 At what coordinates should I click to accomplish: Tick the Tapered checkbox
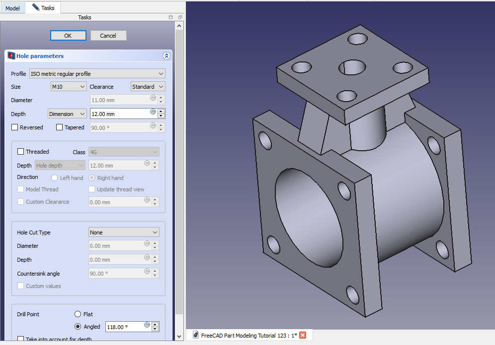tap(60, 127)
